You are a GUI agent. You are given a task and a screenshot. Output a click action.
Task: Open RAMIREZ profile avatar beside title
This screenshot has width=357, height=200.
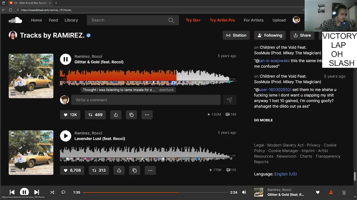pos(13,35)
